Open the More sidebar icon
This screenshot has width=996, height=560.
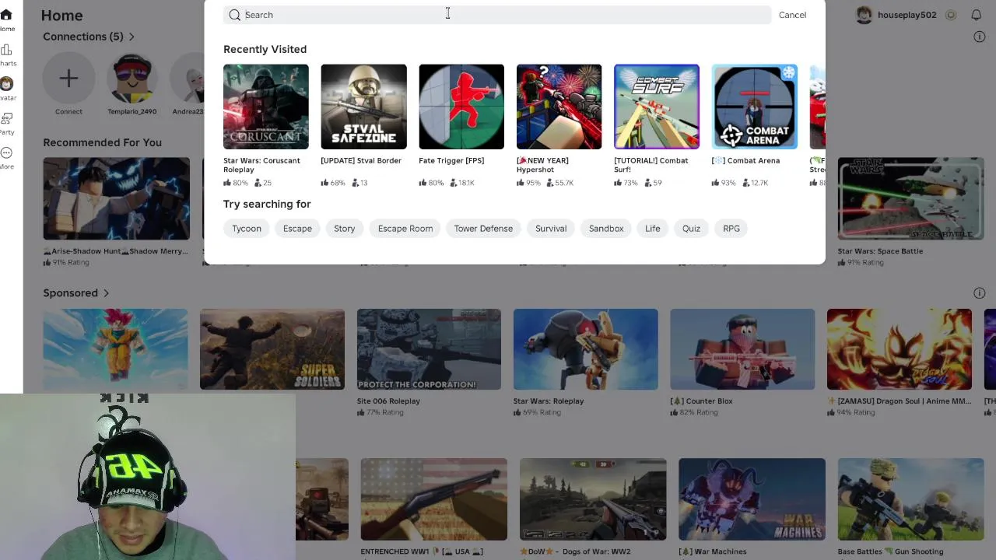click(6, 152)
